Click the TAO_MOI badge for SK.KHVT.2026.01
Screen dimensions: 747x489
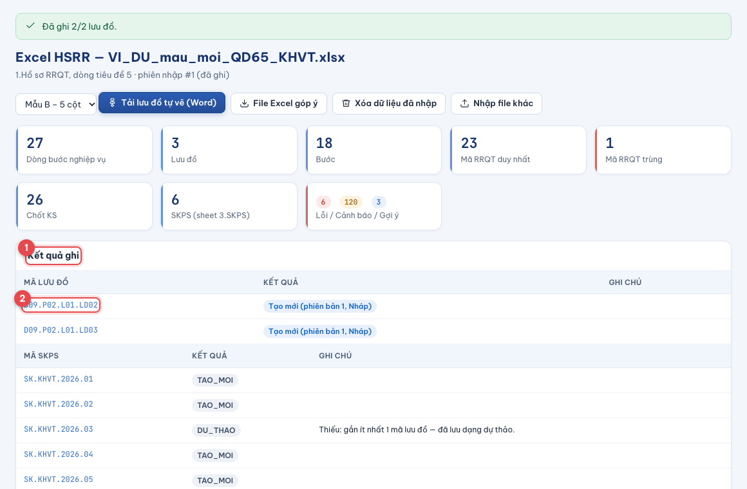coord(215,380)
